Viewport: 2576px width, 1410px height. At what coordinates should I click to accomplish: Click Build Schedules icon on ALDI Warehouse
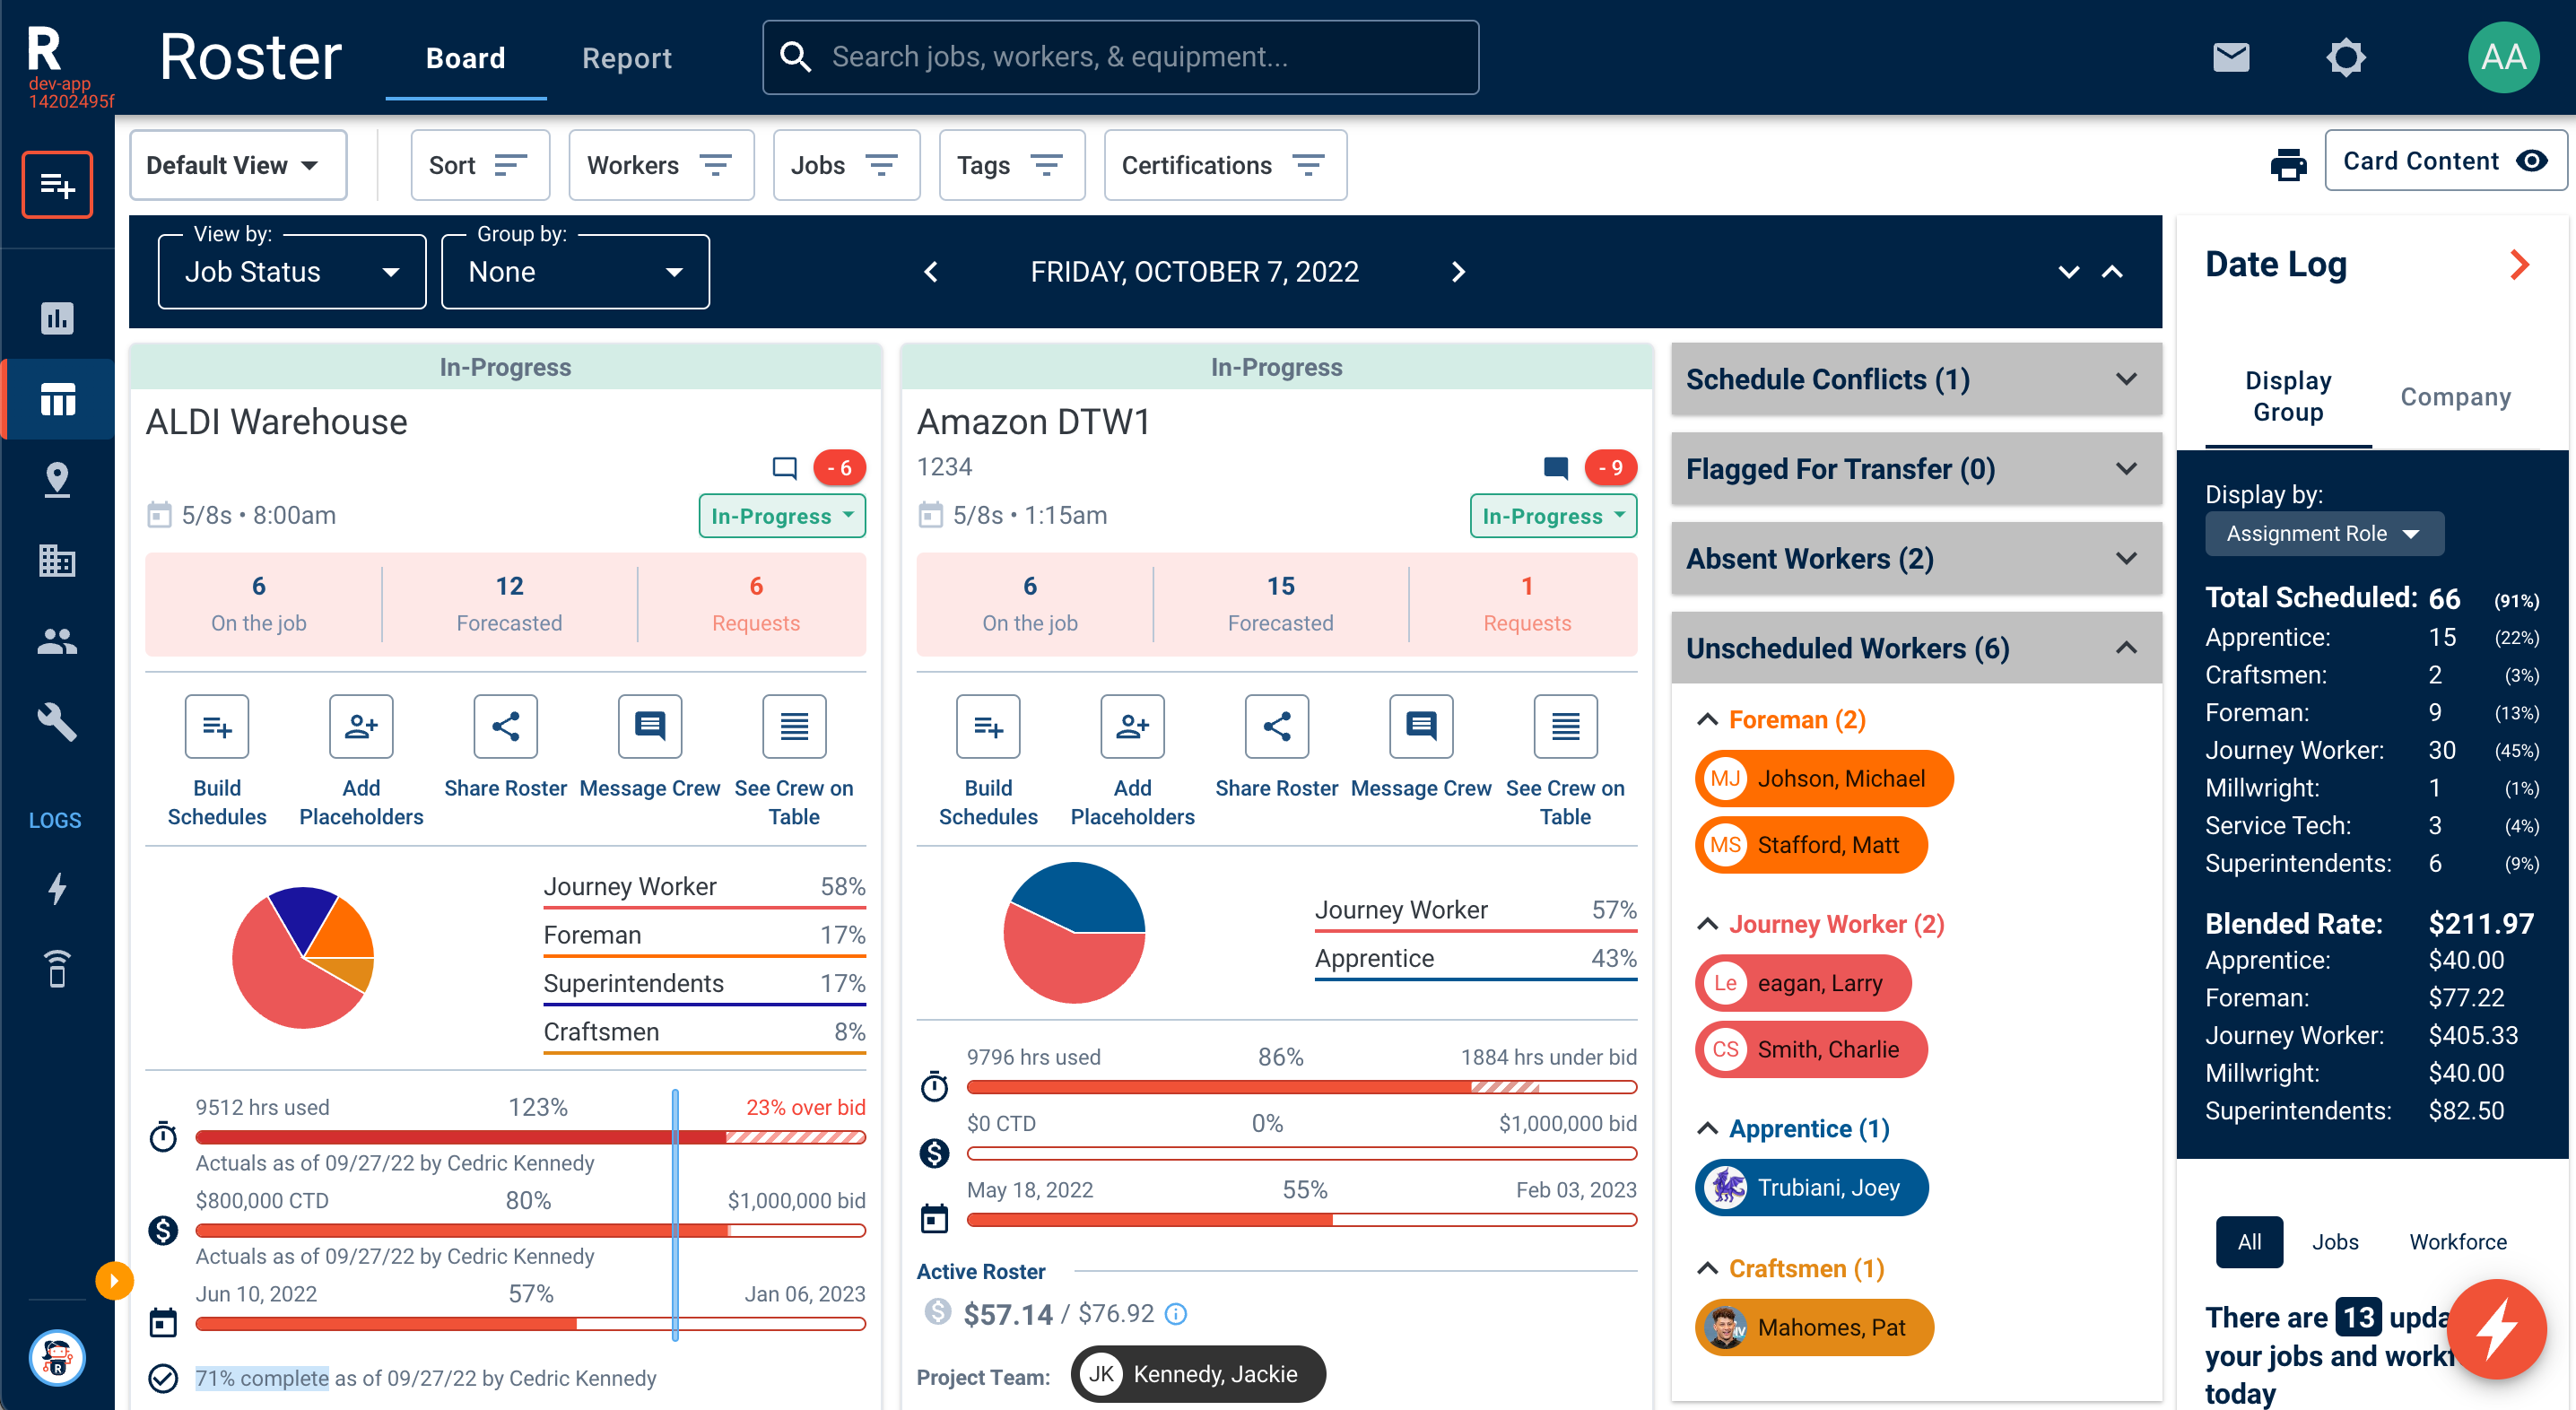217,727
